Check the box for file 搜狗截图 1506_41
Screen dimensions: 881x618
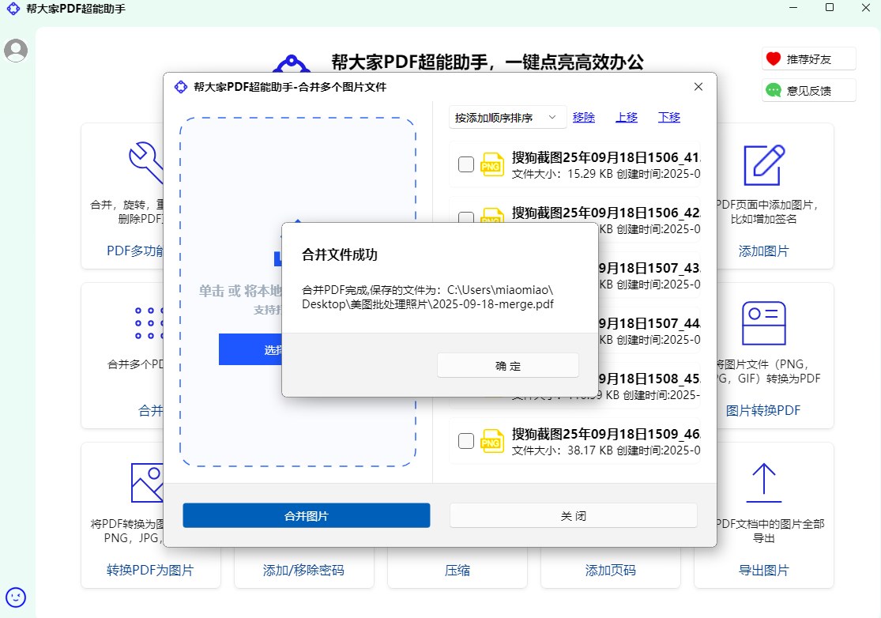[x=466, y=164]
